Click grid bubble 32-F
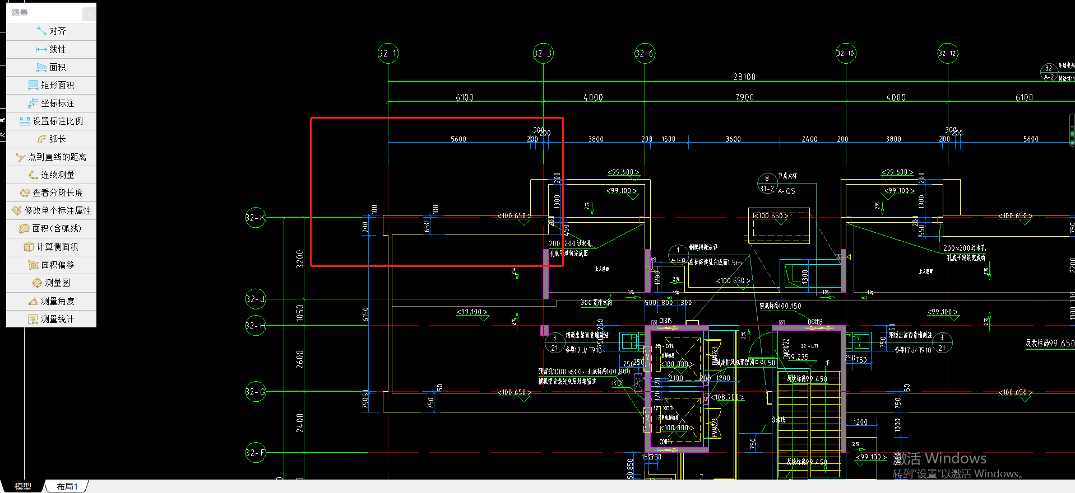Viewport: 1075px width, 493px height. point(256,453)
